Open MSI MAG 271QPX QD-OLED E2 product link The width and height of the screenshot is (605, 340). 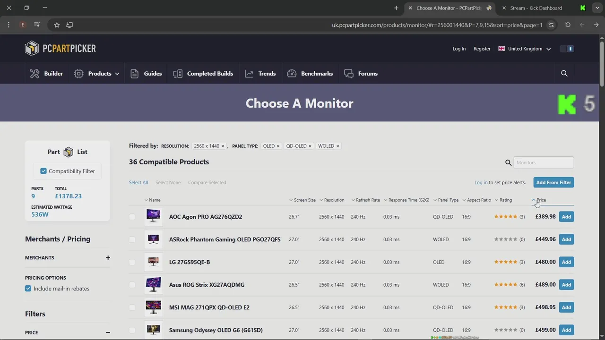click(209, 307)
